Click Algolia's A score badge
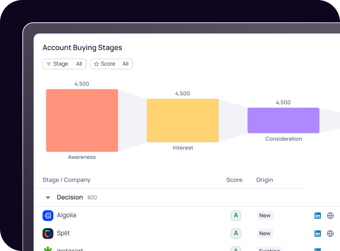340x251 pixels. [x=235, y=215]
